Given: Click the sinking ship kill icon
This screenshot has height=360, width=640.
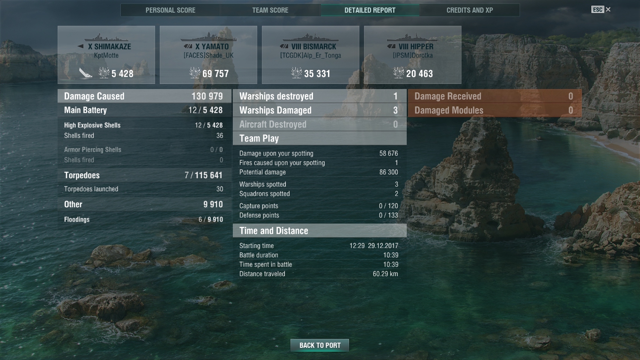Looking at the screenshot, I should coord(85,73).
